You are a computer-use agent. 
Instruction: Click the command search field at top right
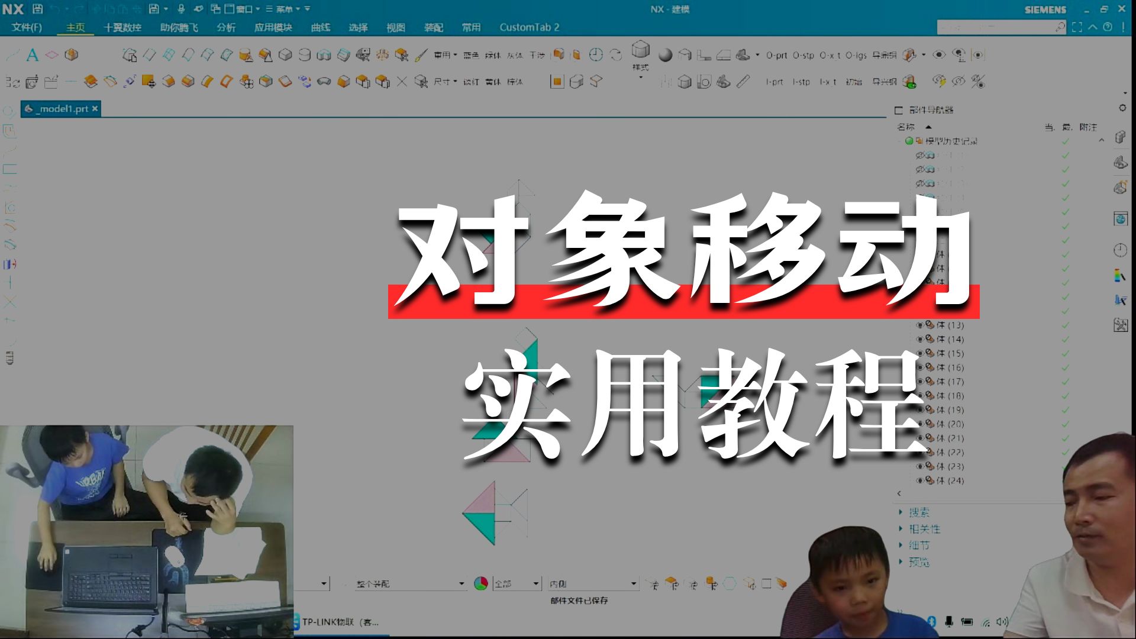click(x=1000, y=27)
